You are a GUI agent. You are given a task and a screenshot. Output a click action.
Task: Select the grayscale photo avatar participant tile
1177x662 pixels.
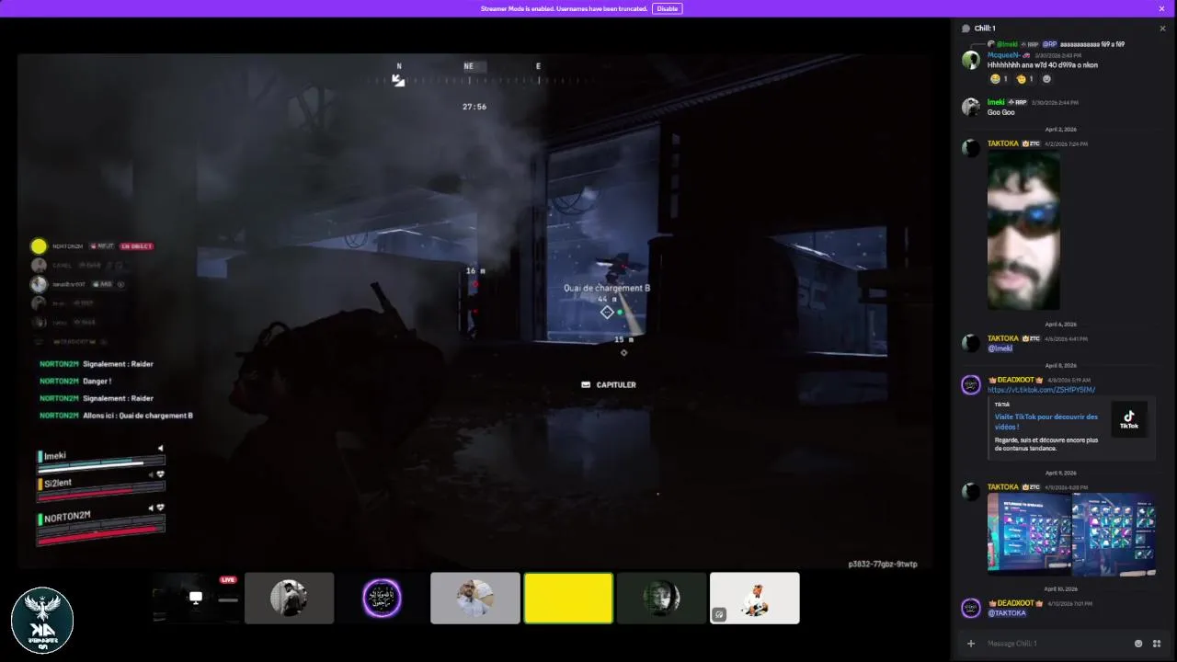pyautogui.click(x=289, y=598)
